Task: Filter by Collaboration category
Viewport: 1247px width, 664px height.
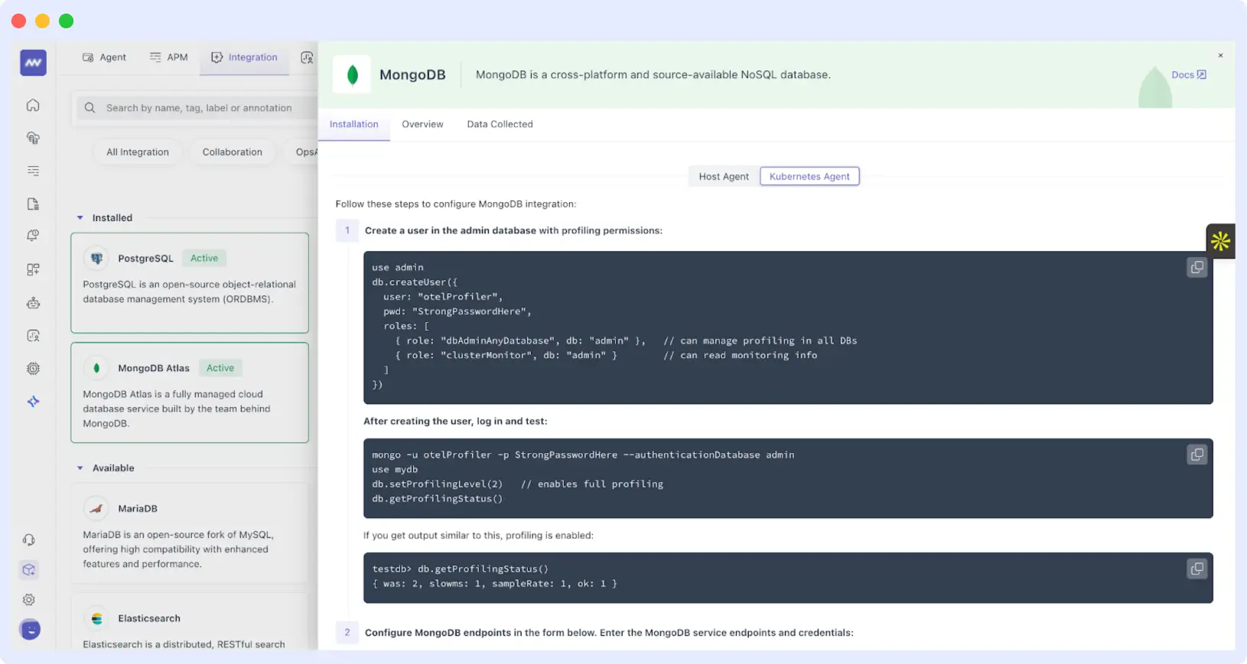Action: (x=232, y=152)
